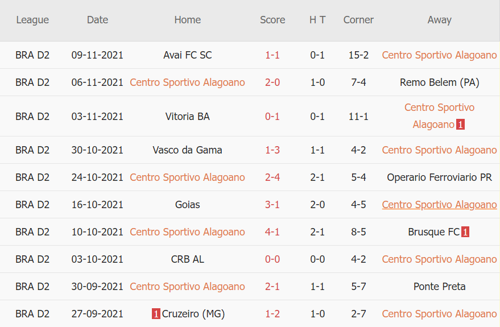Open Operario Ferroviario PR team link

click(x=439, y=177)
